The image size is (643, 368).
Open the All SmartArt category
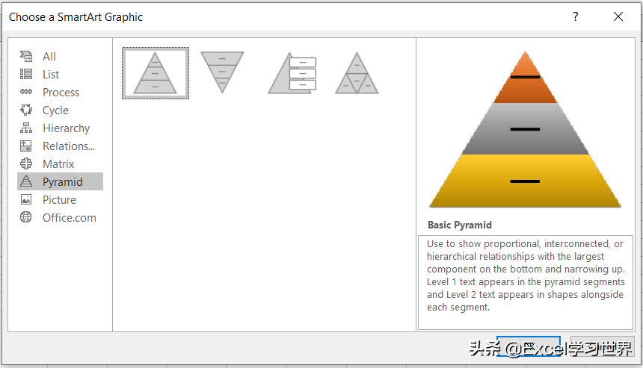(x=49, y=57)
